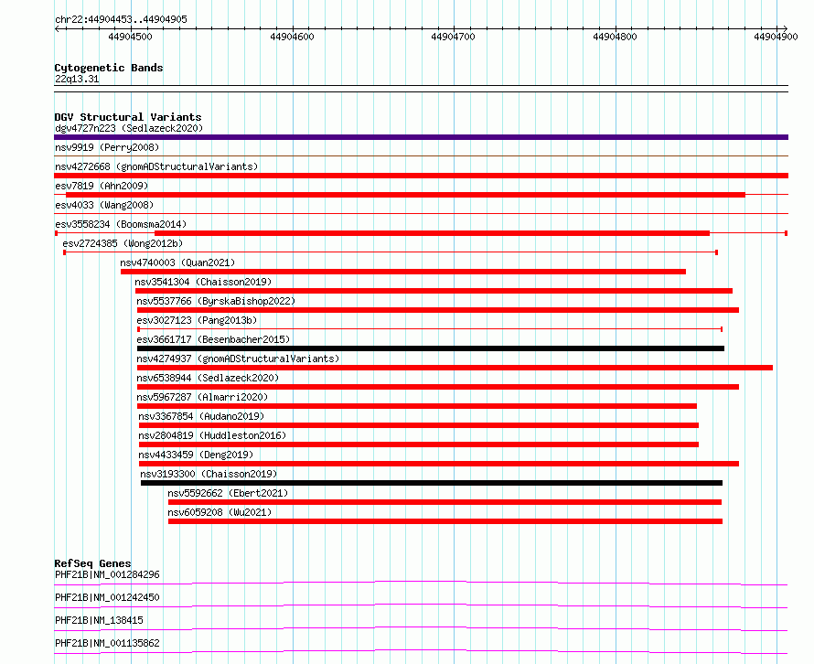The width and height of the screenshot is (814, 664).
Task: Click the magenta PHF21B NM_001135862 gene track
Action: click(421, 651)
